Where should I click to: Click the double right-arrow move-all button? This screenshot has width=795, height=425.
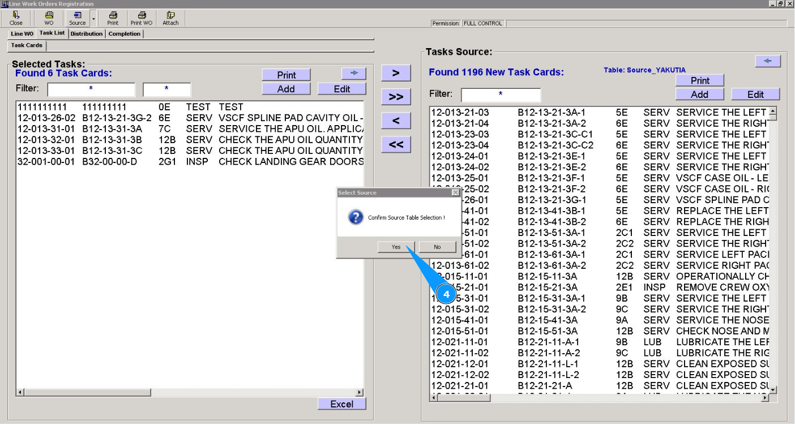click(396, 97)
